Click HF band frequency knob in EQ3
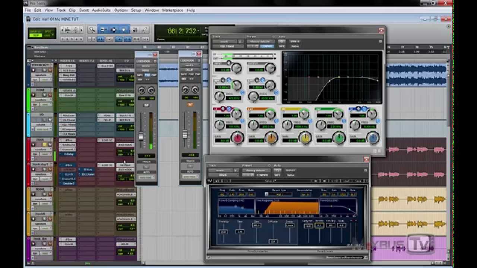 (x=355, y=125)
